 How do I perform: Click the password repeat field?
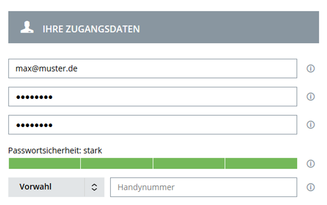pos(153,125)
